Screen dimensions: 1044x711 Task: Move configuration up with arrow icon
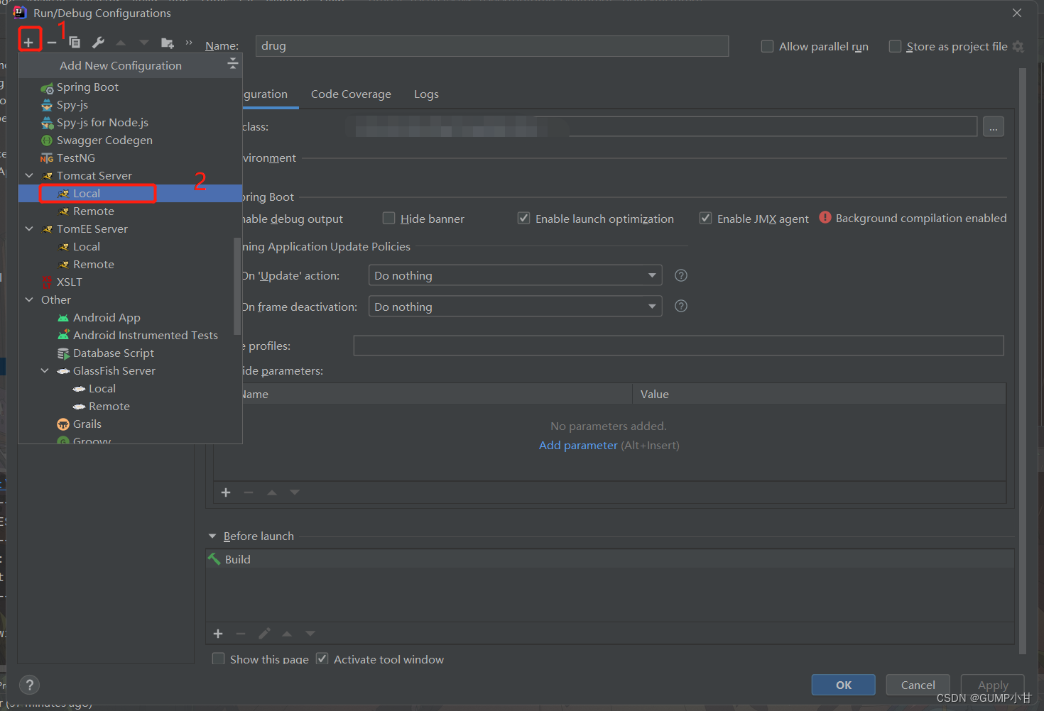point(121,43)
